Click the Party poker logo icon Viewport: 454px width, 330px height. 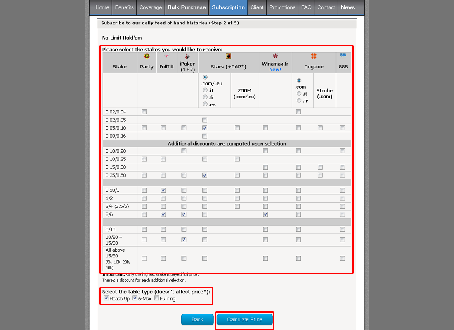coord(147,56)
